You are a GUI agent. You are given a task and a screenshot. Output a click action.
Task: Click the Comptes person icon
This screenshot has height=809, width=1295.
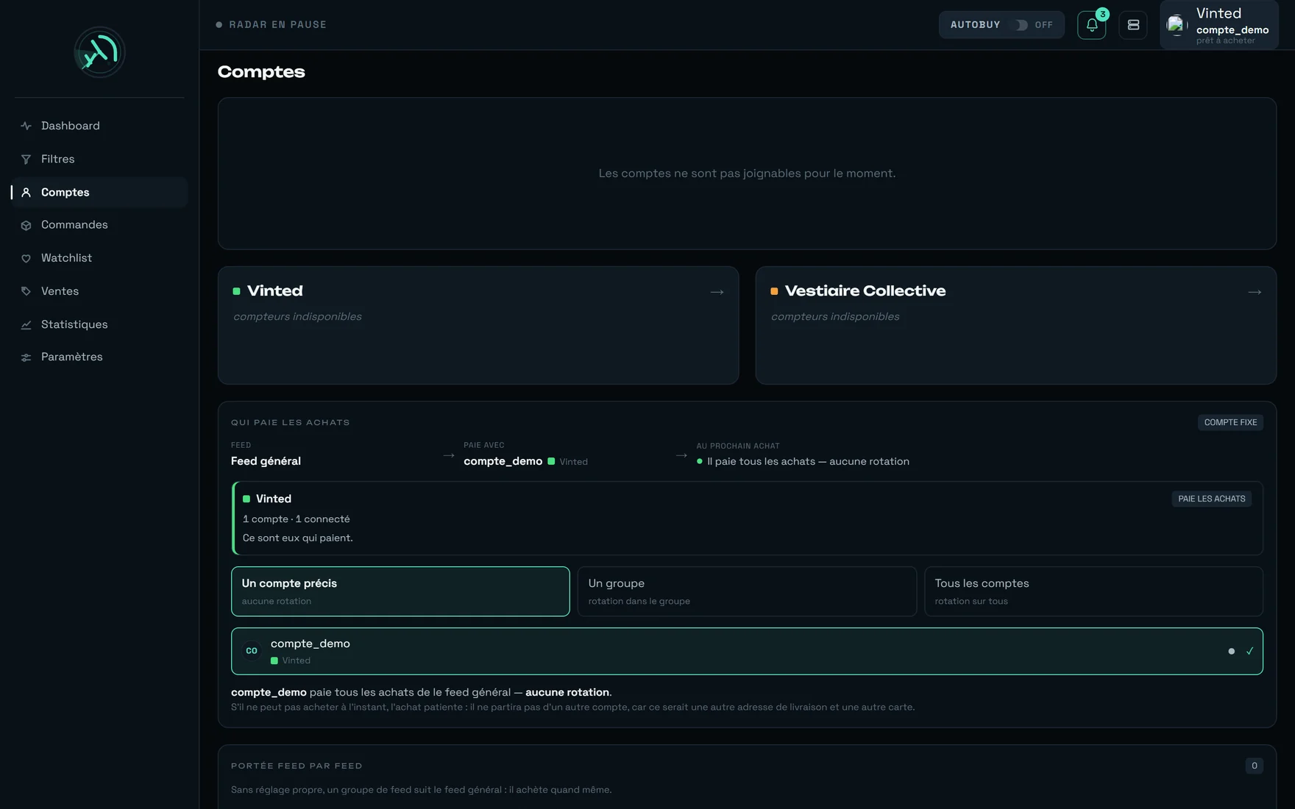click(26, 192)
